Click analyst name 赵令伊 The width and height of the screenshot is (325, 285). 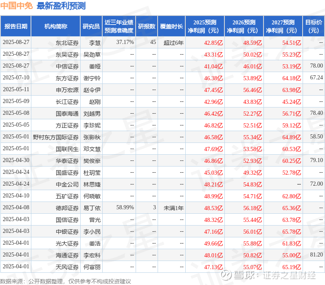tap(92, 90)
